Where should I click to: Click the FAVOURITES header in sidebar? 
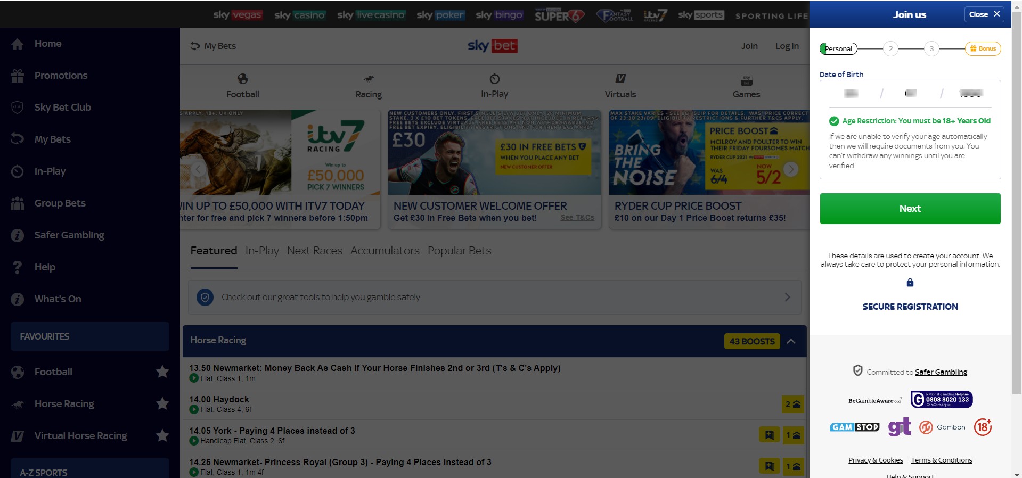point(90,336)
